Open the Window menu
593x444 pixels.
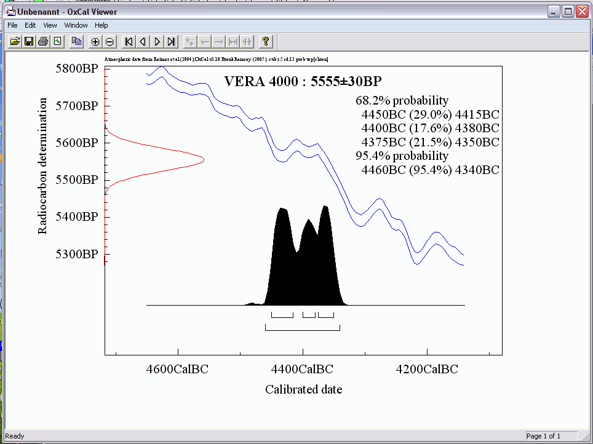point(76,25)
